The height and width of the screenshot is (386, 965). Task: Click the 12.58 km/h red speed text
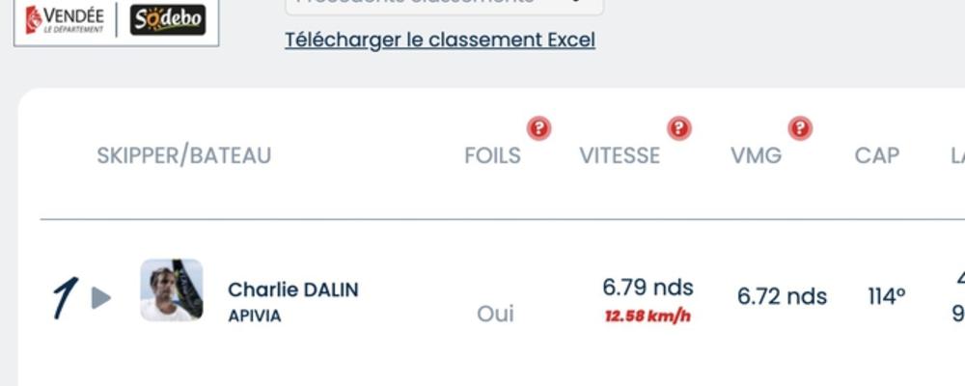648,317
